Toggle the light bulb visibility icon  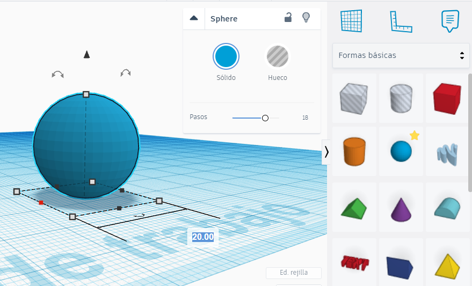click(306, 18)
